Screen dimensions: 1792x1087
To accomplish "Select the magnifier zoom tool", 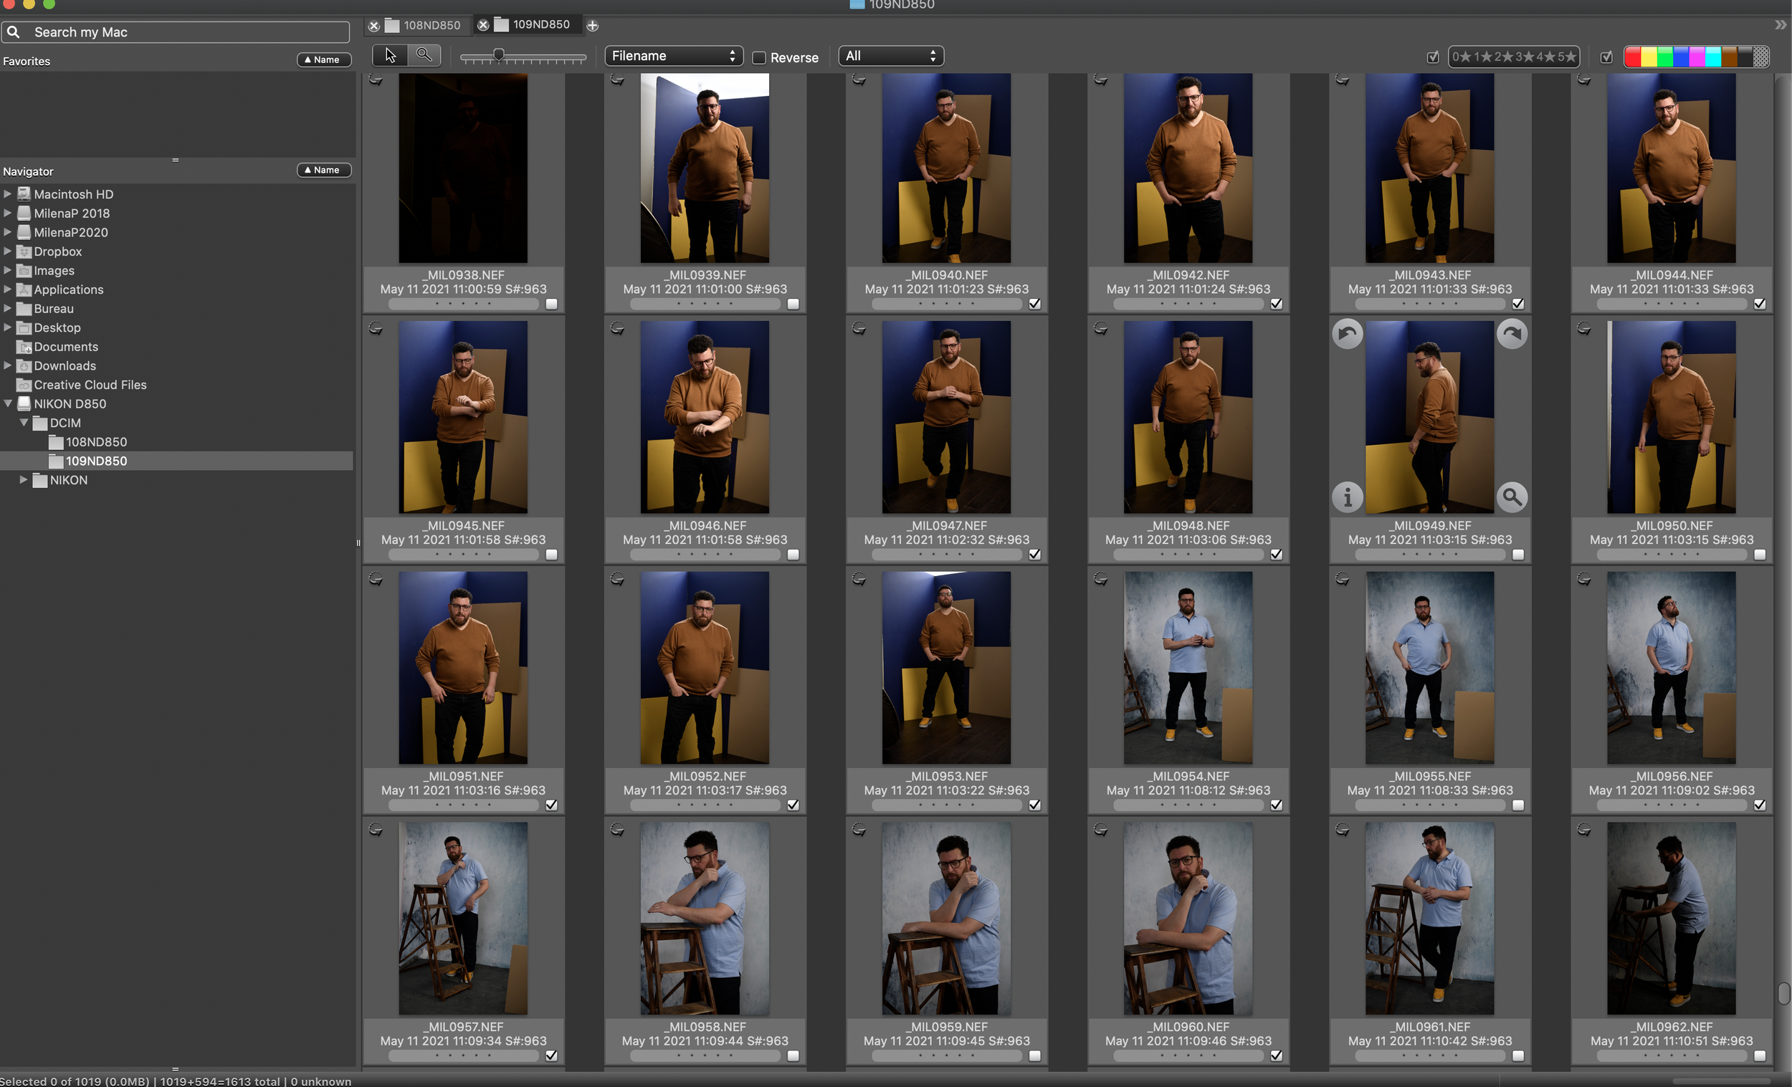I will tap(424, 56).
